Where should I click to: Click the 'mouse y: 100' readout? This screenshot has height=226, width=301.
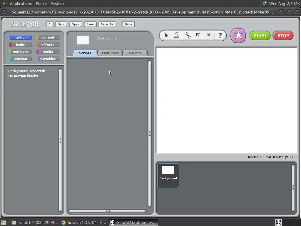pos(284,157)
